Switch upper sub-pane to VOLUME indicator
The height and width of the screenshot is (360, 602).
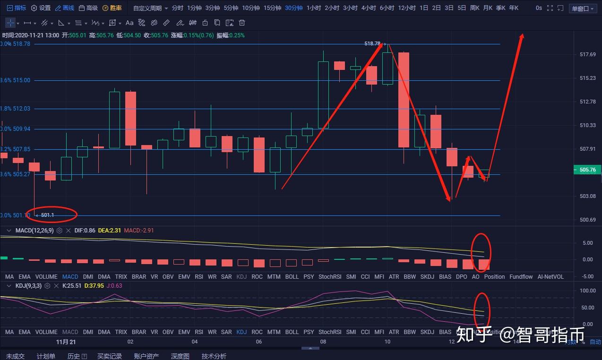(46, 277)
